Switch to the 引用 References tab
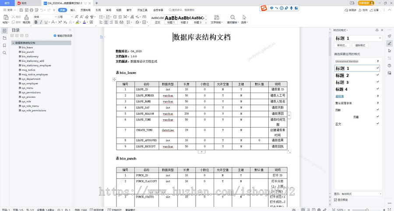The width and height of the screenshot is (394, 211). (98, 10)
